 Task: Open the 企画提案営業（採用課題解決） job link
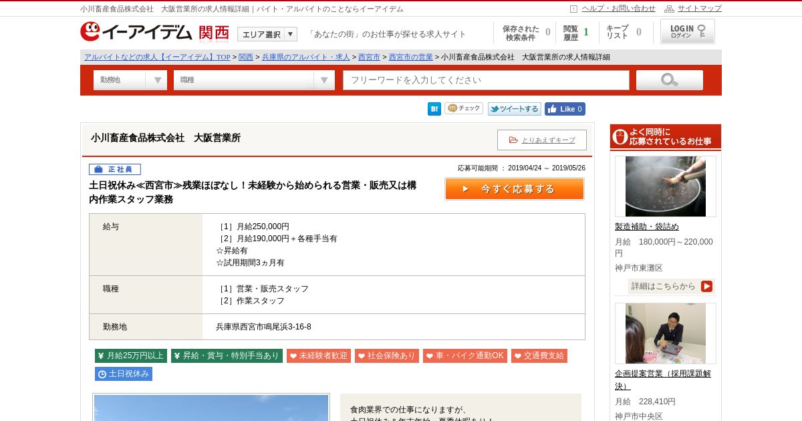663,380
